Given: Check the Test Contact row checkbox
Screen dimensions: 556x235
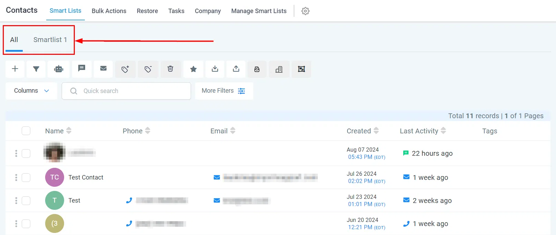Looking at the screenshot, I should click(26, 177).
